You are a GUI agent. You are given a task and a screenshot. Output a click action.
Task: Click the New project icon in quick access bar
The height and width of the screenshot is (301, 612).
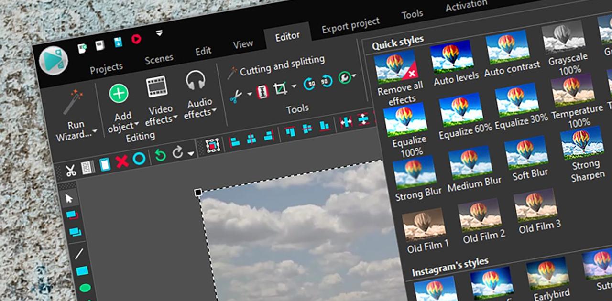(82, 48)
